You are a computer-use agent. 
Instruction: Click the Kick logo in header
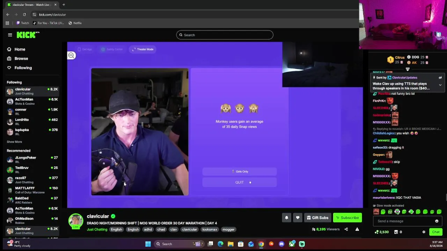coord(28,35)
